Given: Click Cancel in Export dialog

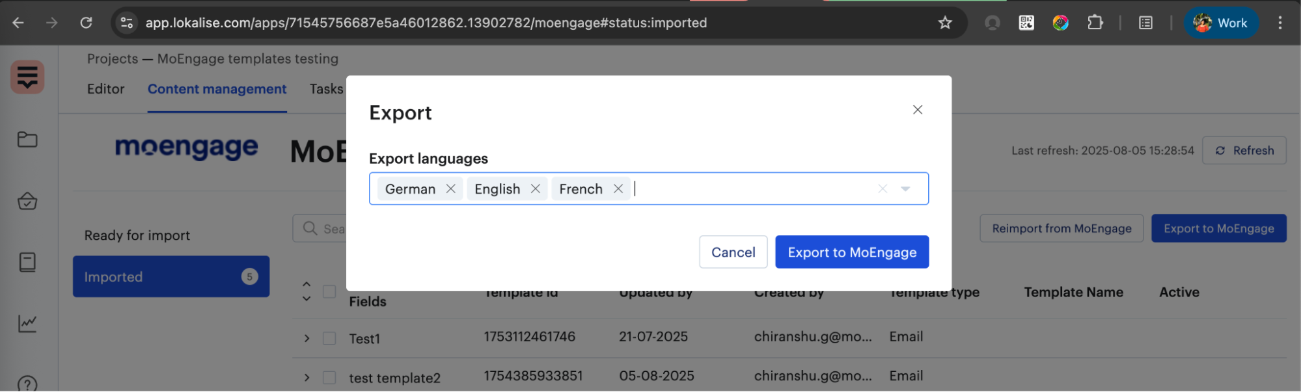Looking at the screenshot, I should (733, 252).
